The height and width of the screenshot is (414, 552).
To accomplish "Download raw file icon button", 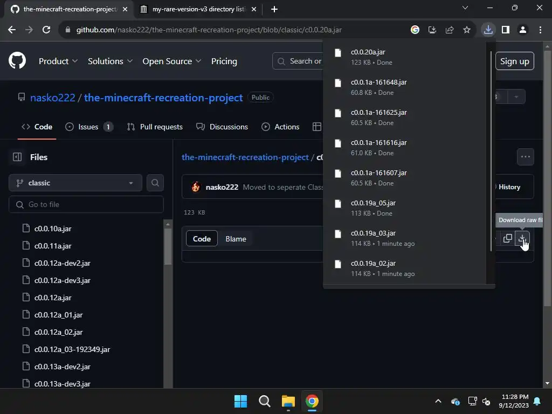I will (x=522, y=238).
